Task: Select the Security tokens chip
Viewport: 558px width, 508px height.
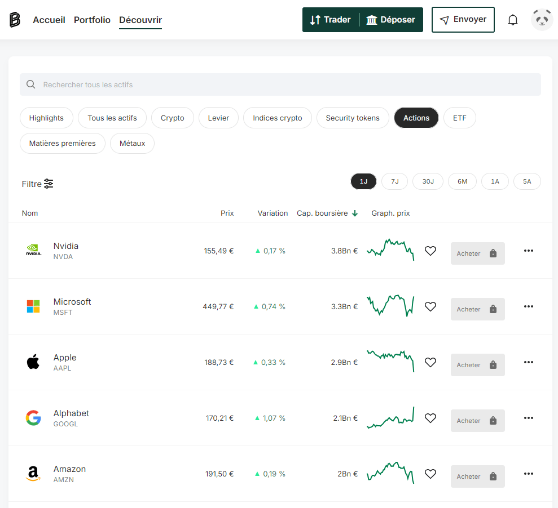Action: (353, 118)
